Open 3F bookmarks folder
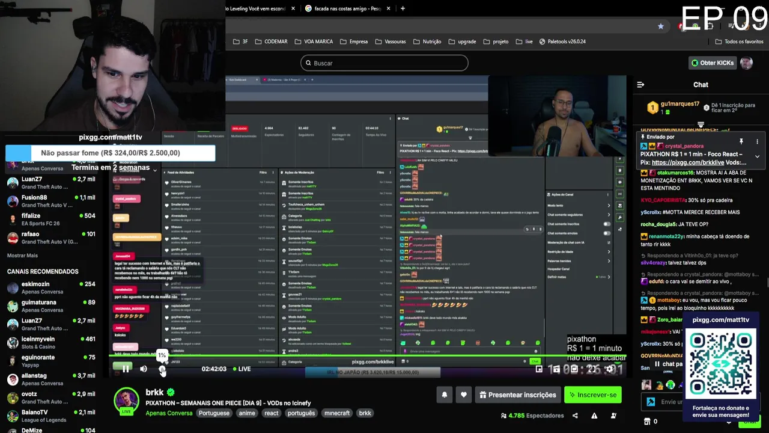769x433 pixels. click(241, 41)
